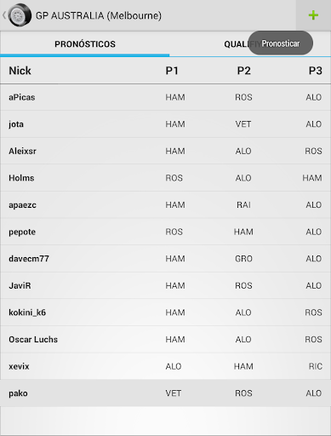This screenshot has height=436, width=331.
Task: Tap the apaezc entry
Action: [x=165, y=204]
